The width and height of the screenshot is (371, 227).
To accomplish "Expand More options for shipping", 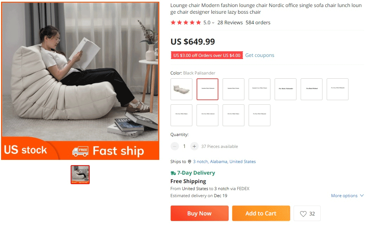I will tap(347, 196).
